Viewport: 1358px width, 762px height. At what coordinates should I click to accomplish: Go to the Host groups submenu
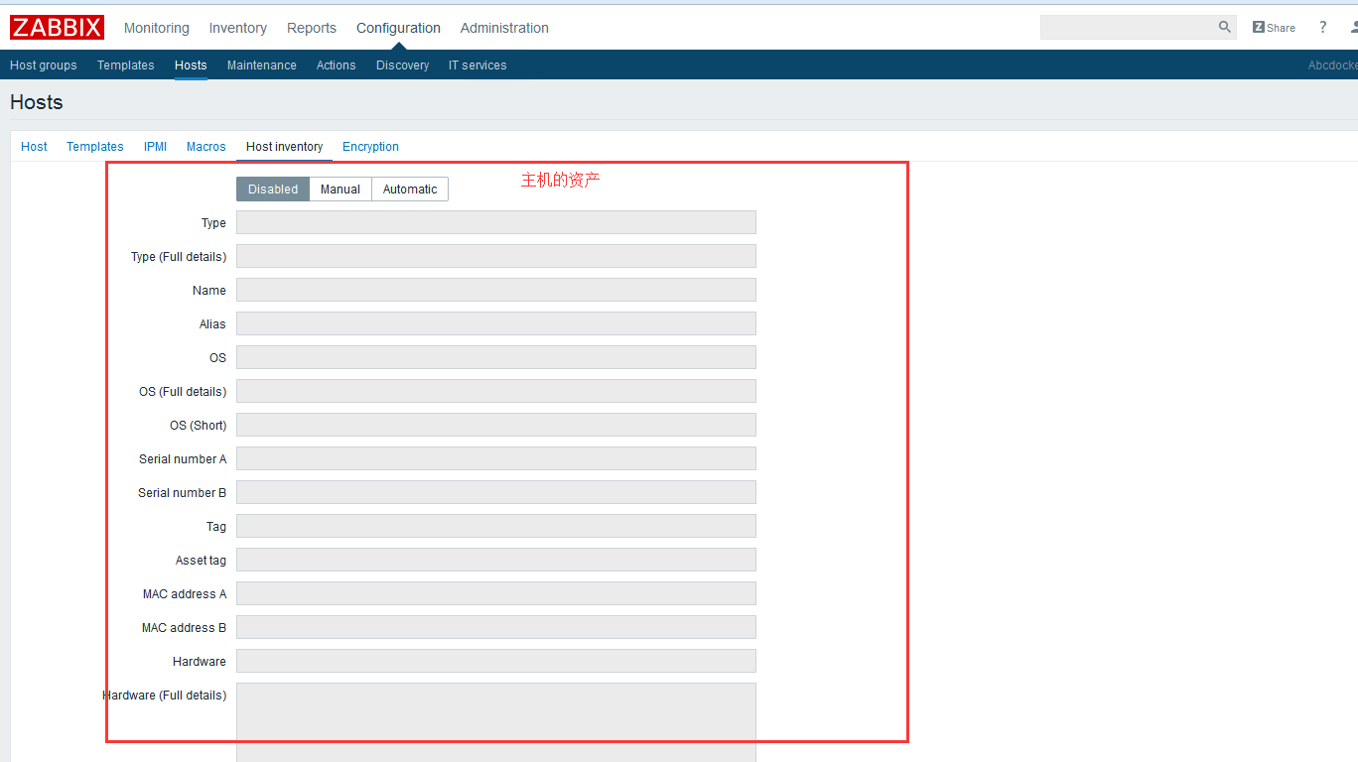(44, 65)
